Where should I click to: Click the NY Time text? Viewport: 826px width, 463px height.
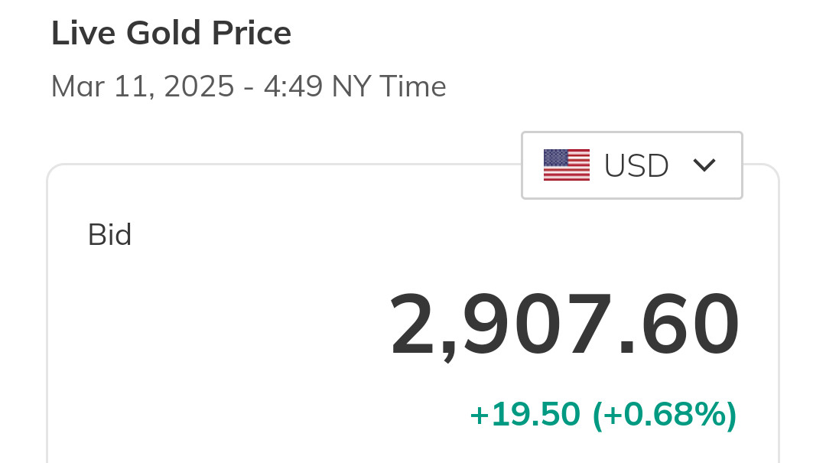pyautogui.click(x=389, y=86)
